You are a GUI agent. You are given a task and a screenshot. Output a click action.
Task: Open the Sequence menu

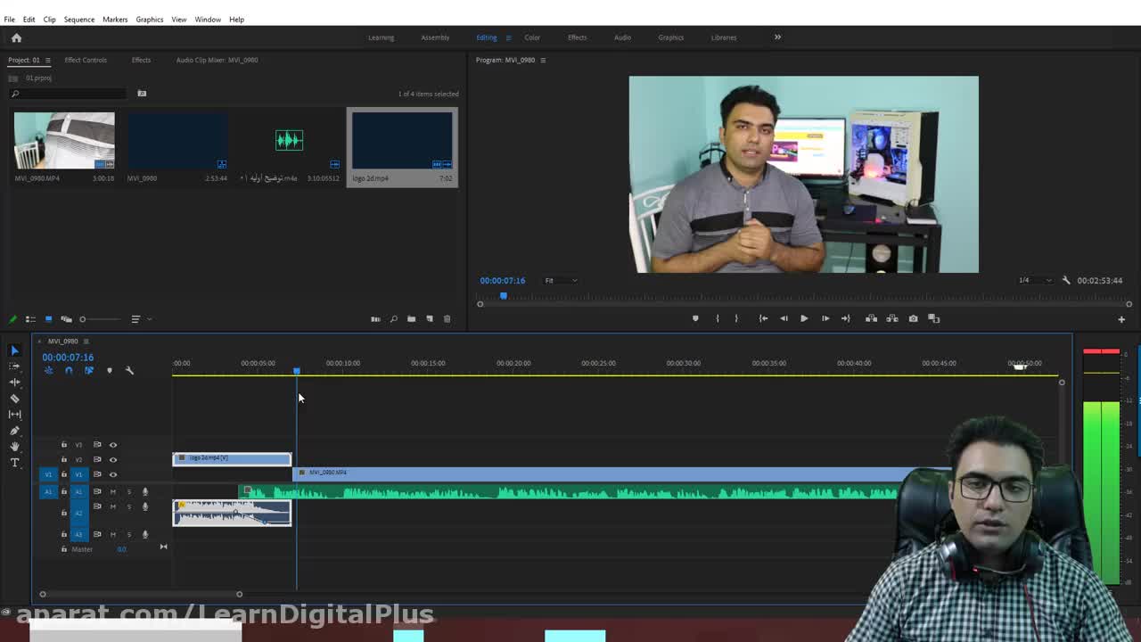coord(78,19)
